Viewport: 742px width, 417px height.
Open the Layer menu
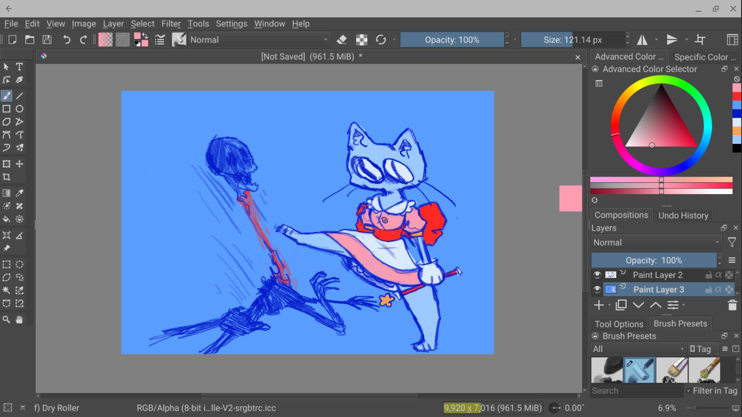(113, 24)
